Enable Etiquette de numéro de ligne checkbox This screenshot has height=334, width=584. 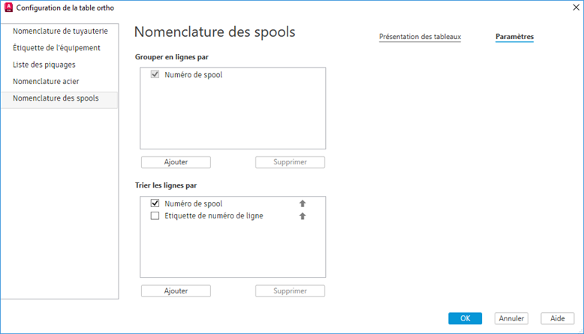(x=155, y=216)
